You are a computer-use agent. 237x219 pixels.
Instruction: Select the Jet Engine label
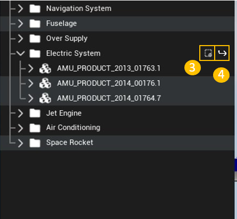64,113
